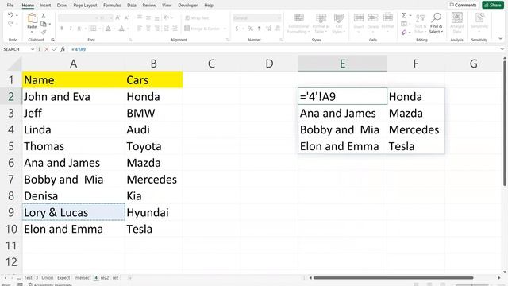Click the Redo arrow icon

click(x=10, y=24)
